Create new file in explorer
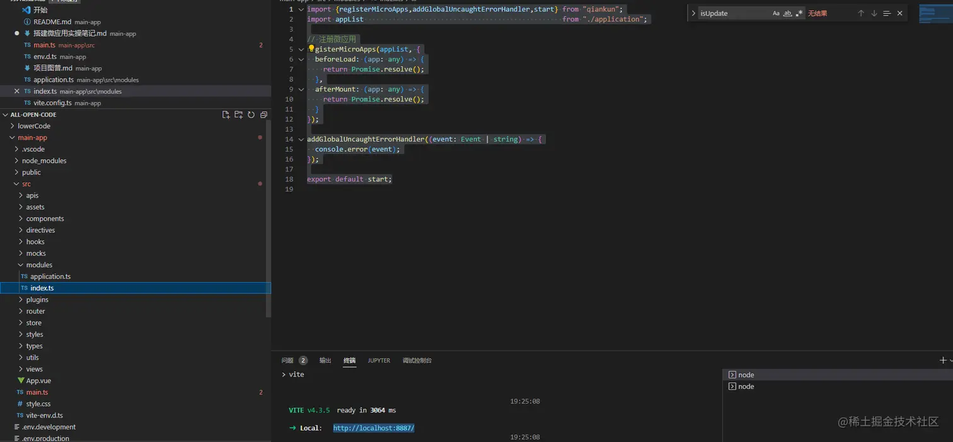 point(226,115)
